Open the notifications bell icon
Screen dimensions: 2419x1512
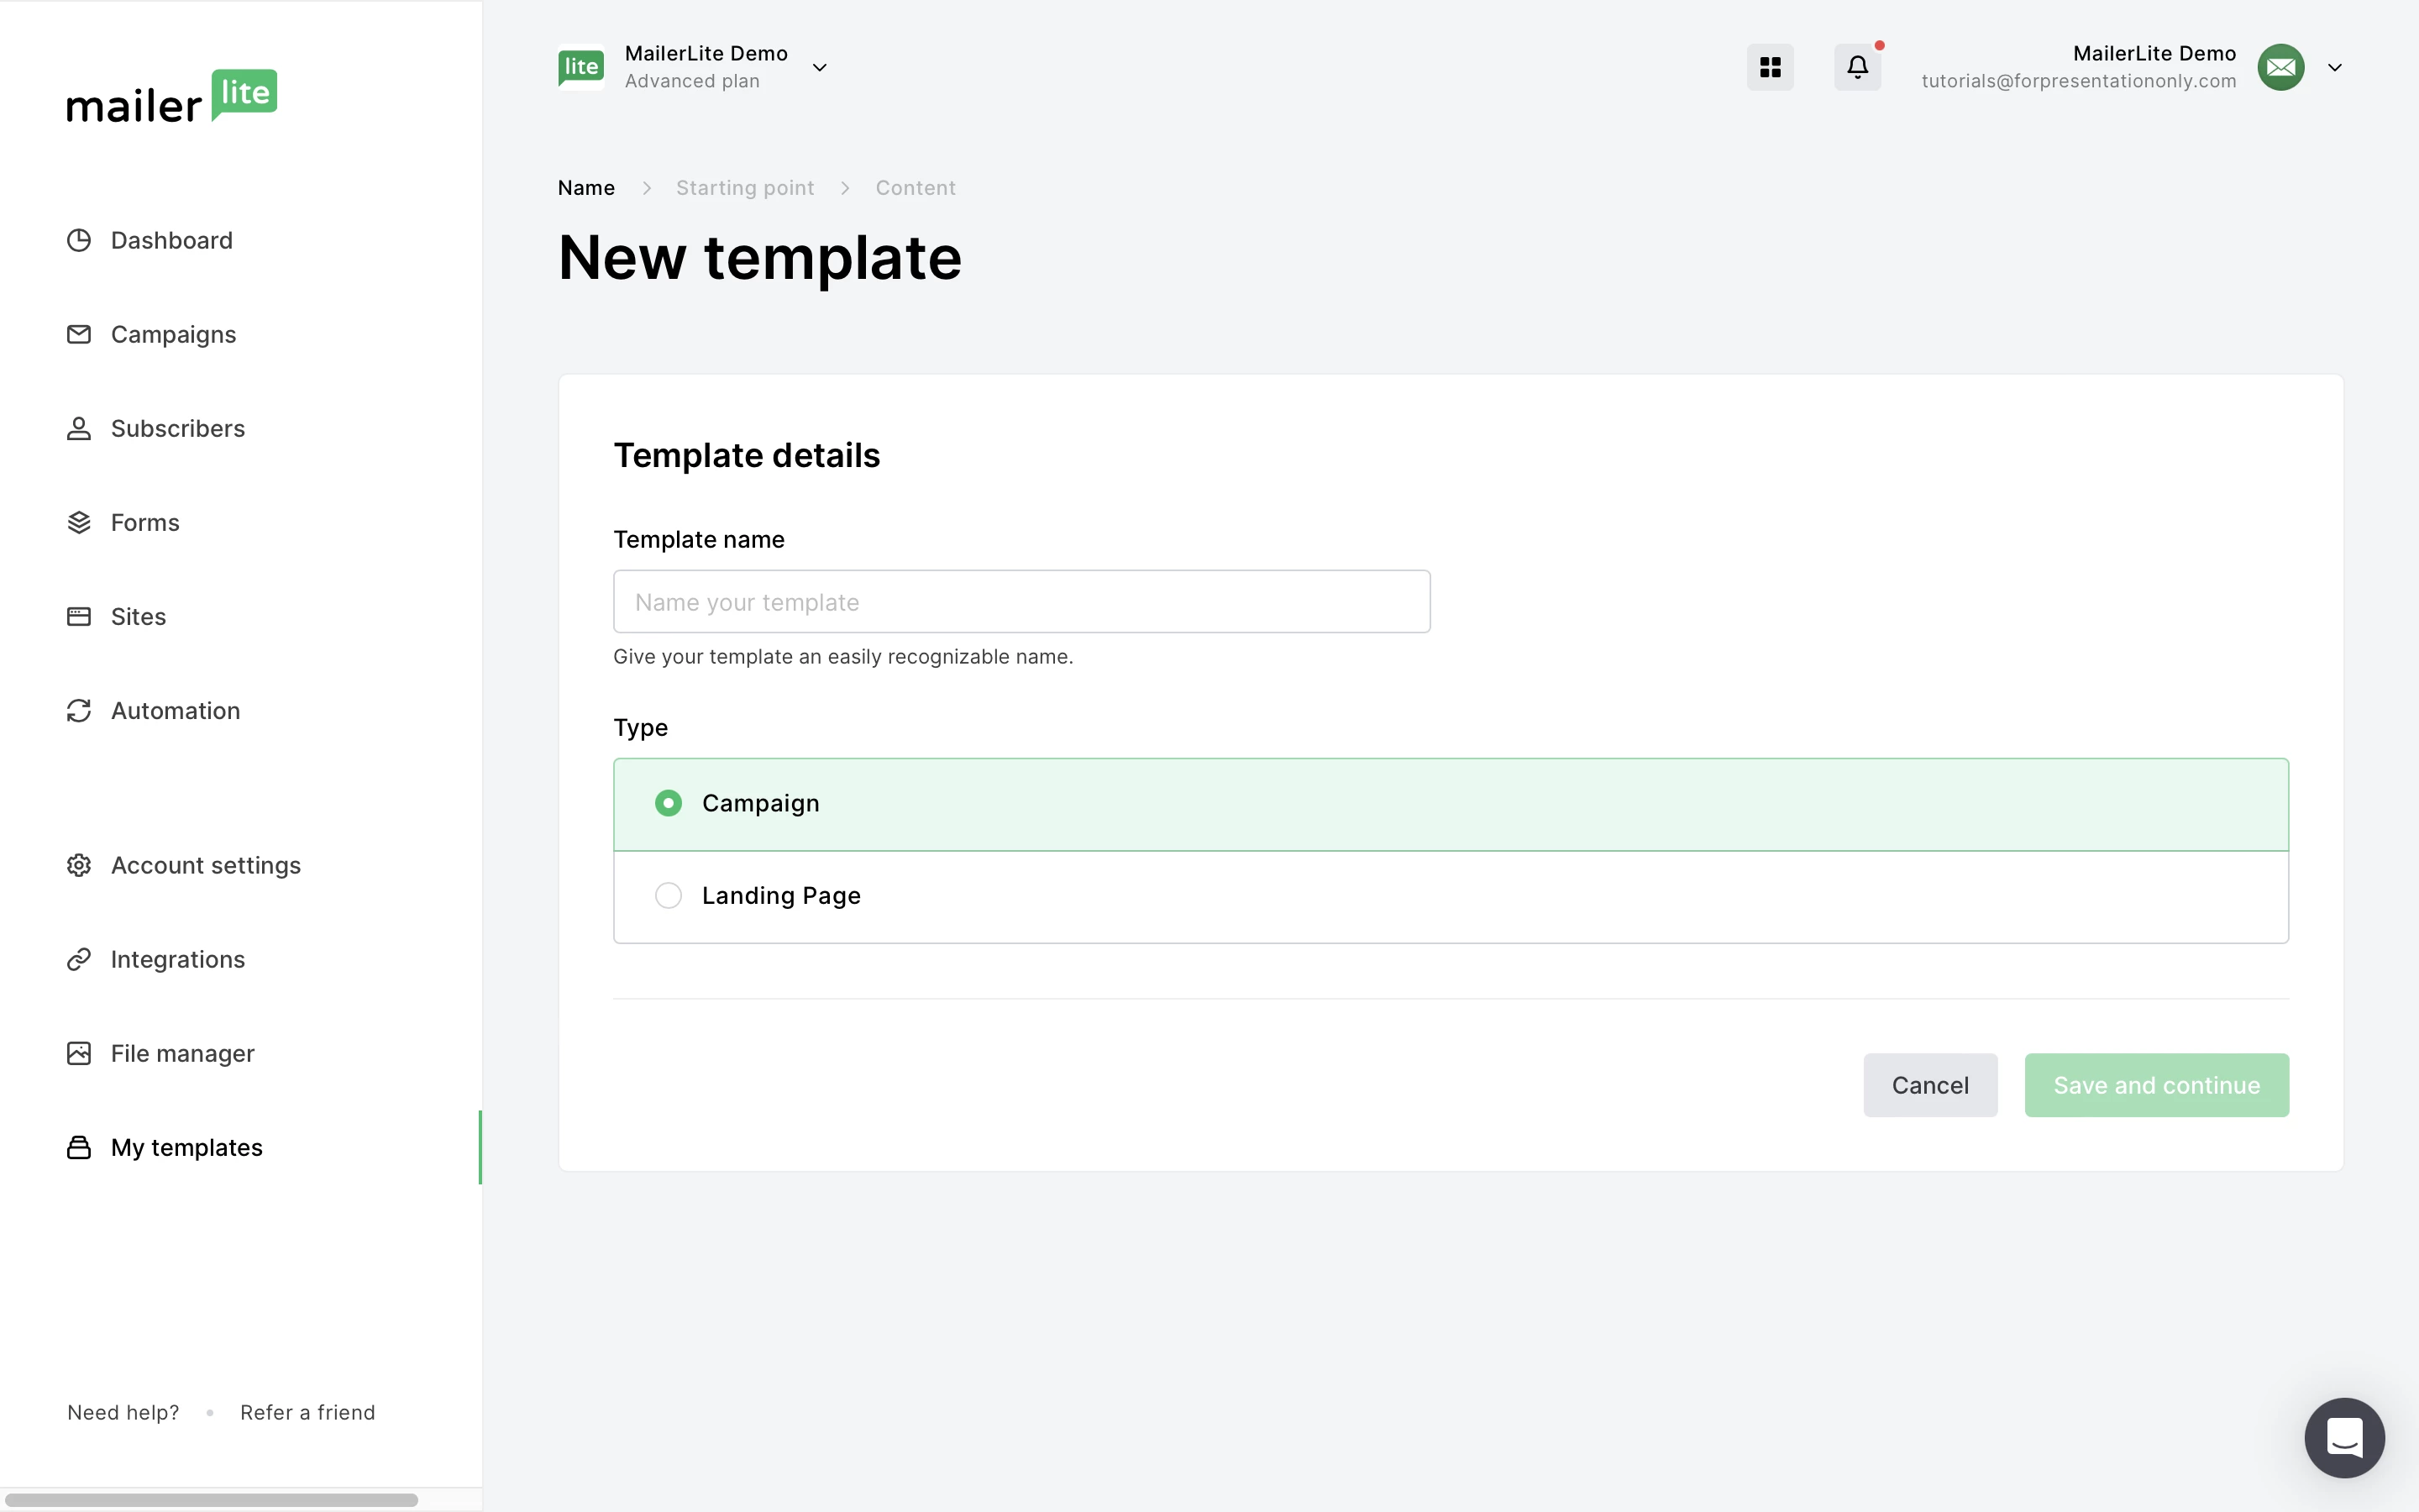tap(1857, 67)
